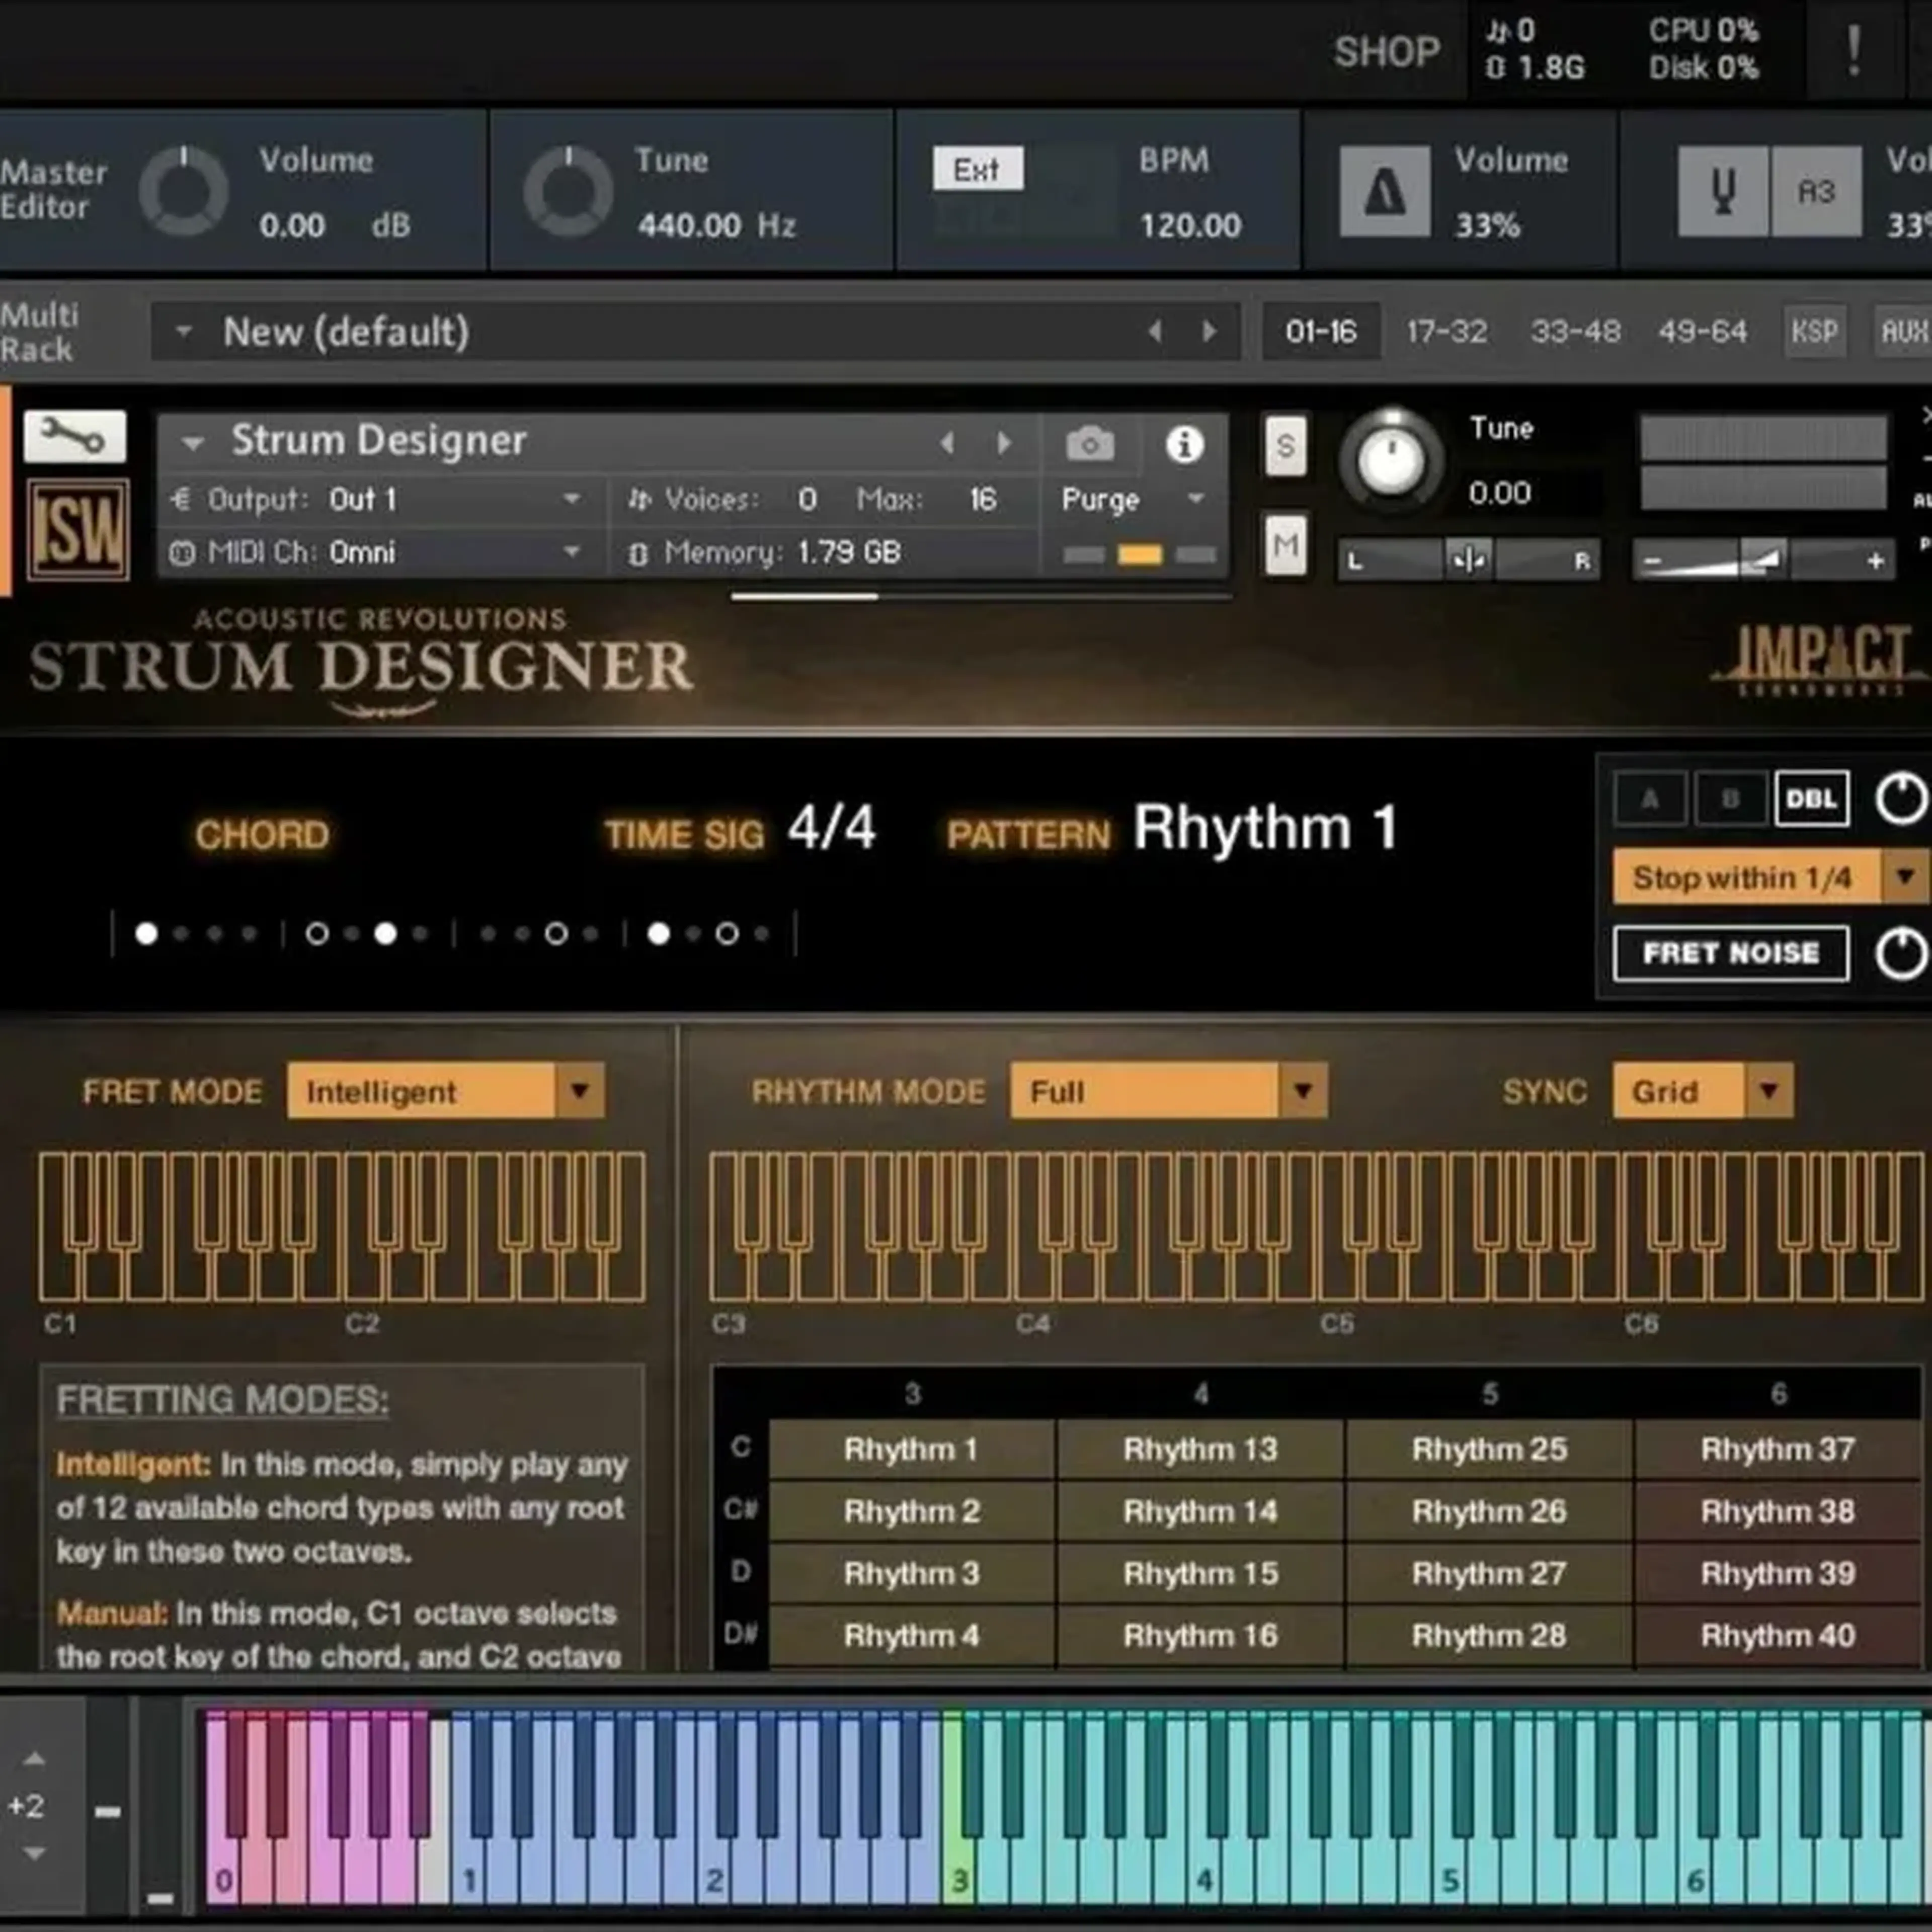The width and height of the screenshot is (1932, 1932).
Task: Solo the Strum Designer instrument
Action: 1285,446
